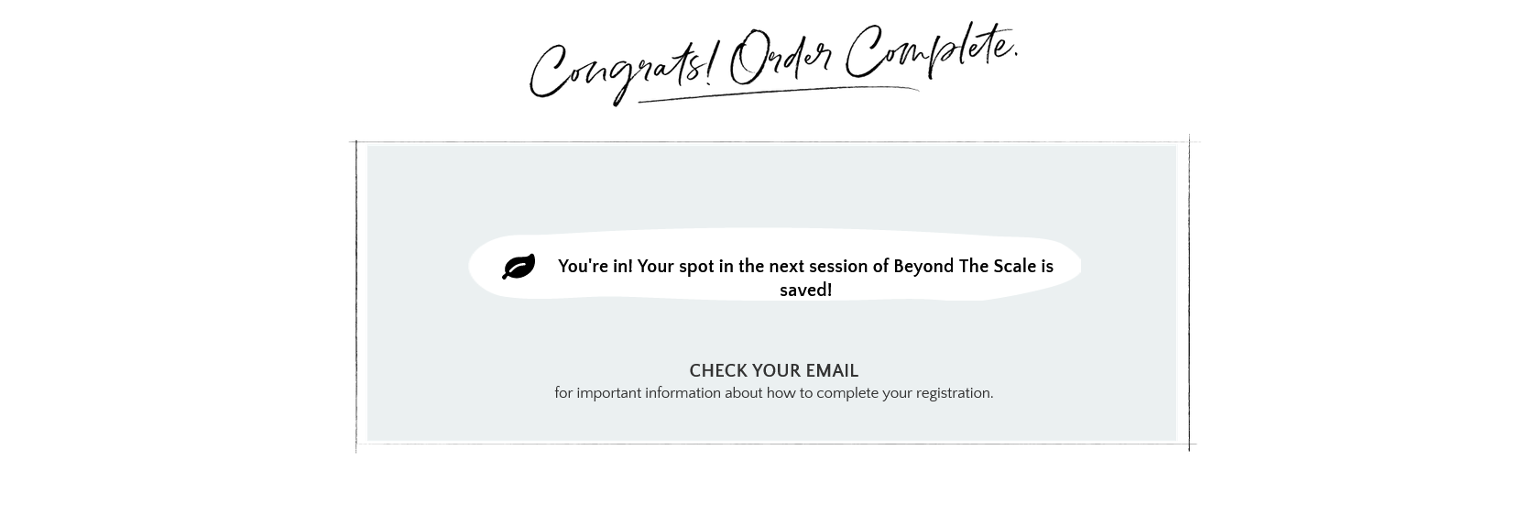Click 'Your spot' text in the banner
The width and height of the screenshot is (1540, 505).
675,267
